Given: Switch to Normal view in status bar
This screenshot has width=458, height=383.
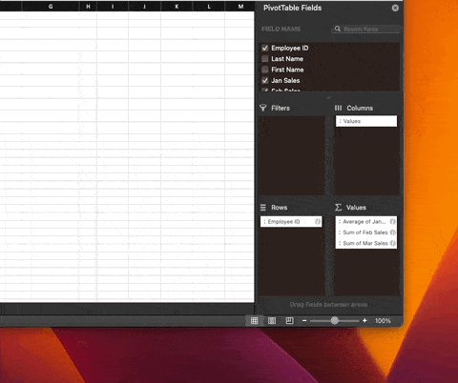Looking at the screenshot, I should [255, 321].
